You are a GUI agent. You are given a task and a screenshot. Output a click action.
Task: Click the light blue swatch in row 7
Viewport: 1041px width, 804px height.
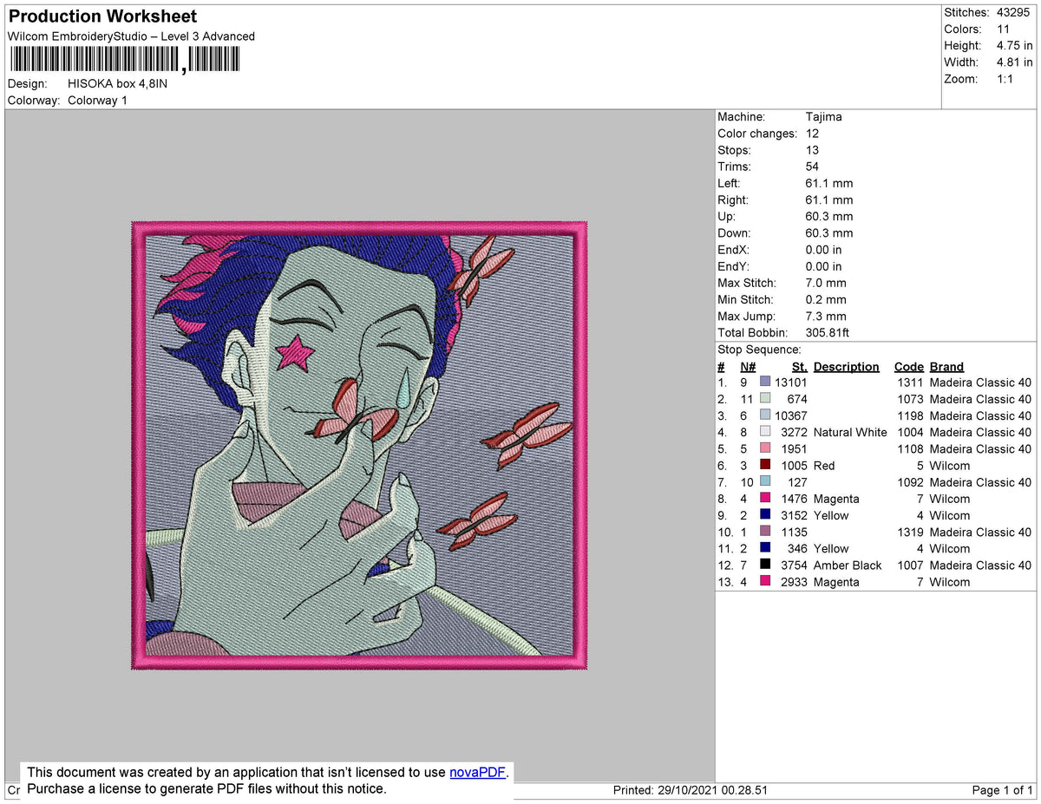pyautogui.click(x=764, y=482)
